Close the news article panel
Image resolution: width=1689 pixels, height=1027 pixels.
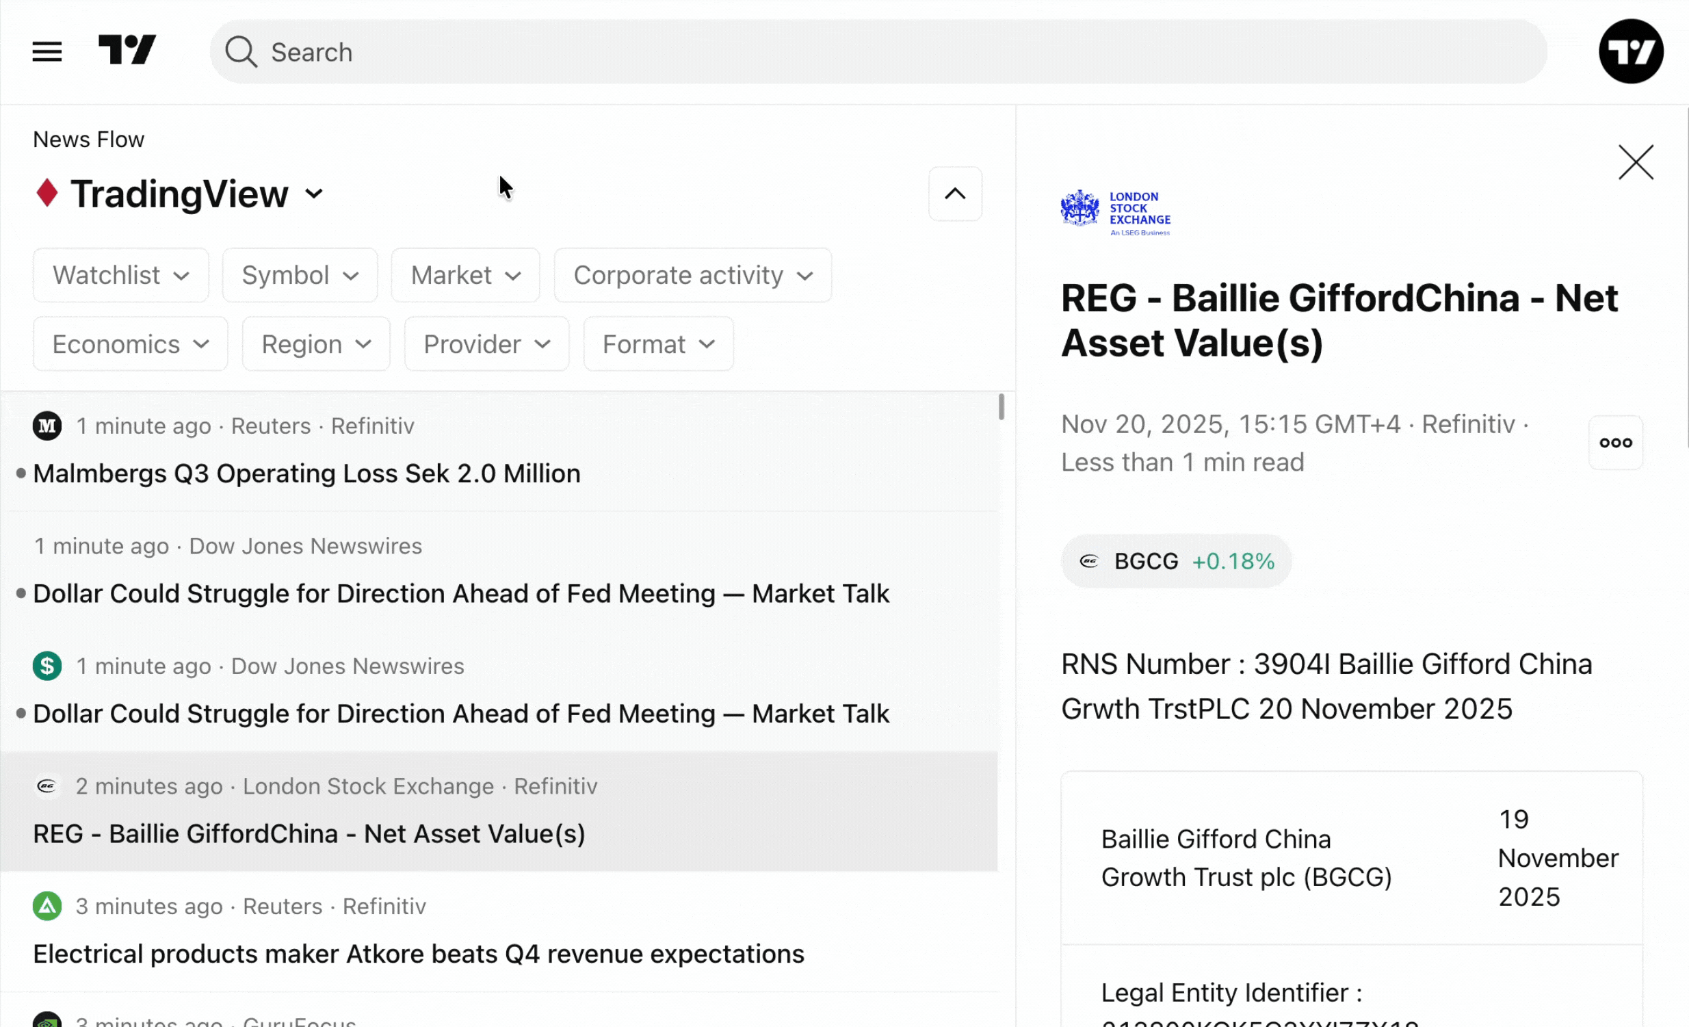[x=1636, y=162]
